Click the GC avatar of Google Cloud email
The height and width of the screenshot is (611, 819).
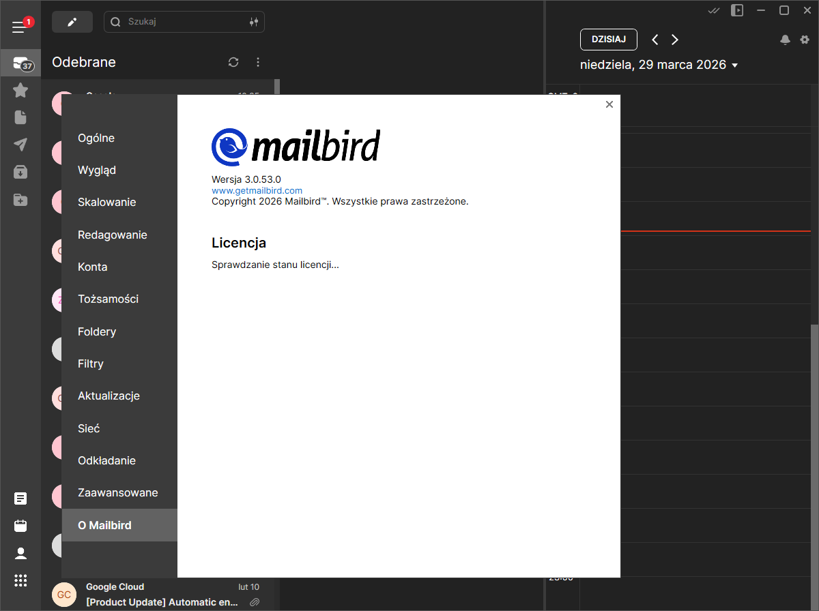pyautogui.click(x=63, y=595)
